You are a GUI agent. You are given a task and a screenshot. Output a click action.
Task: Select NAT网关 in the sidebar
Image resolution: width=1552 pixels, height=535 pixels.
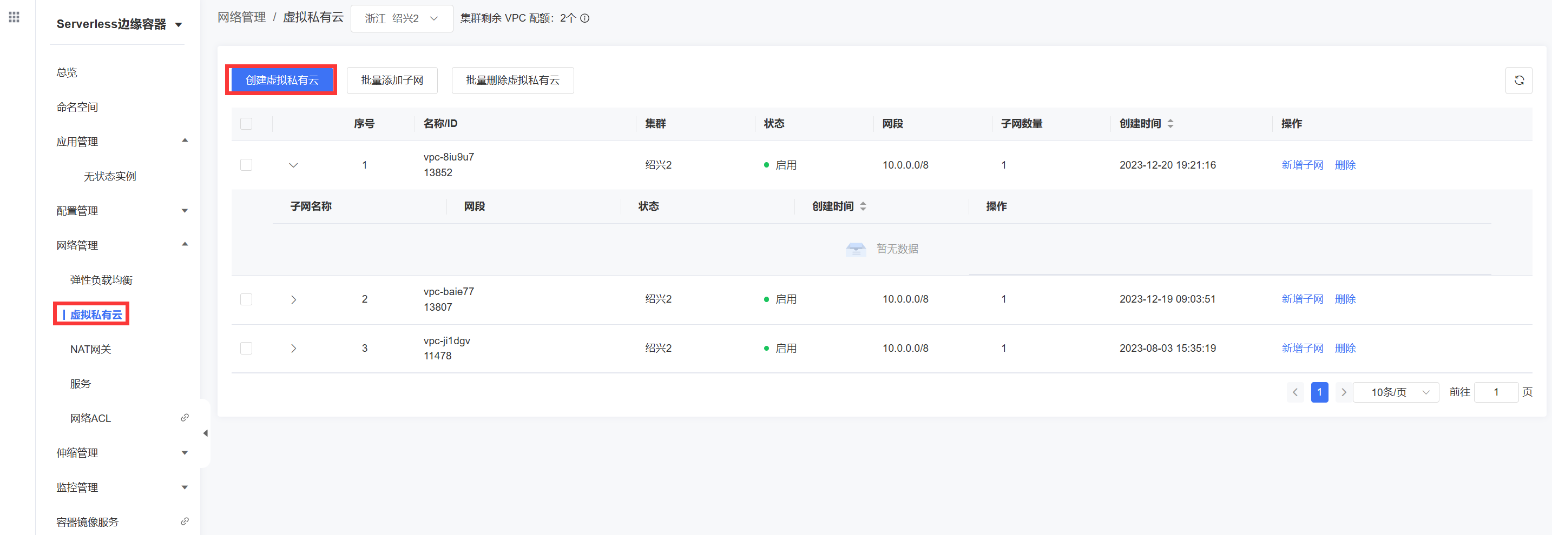pos(90,349)
